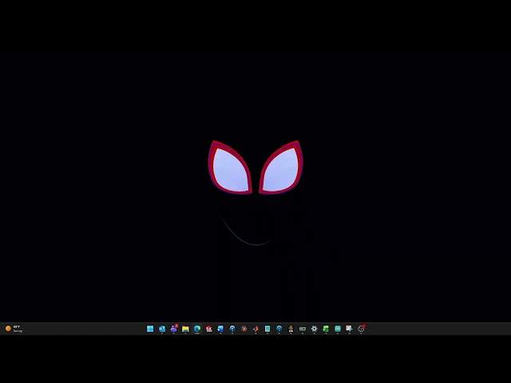Open the Settings gear app

coord(314,329)
